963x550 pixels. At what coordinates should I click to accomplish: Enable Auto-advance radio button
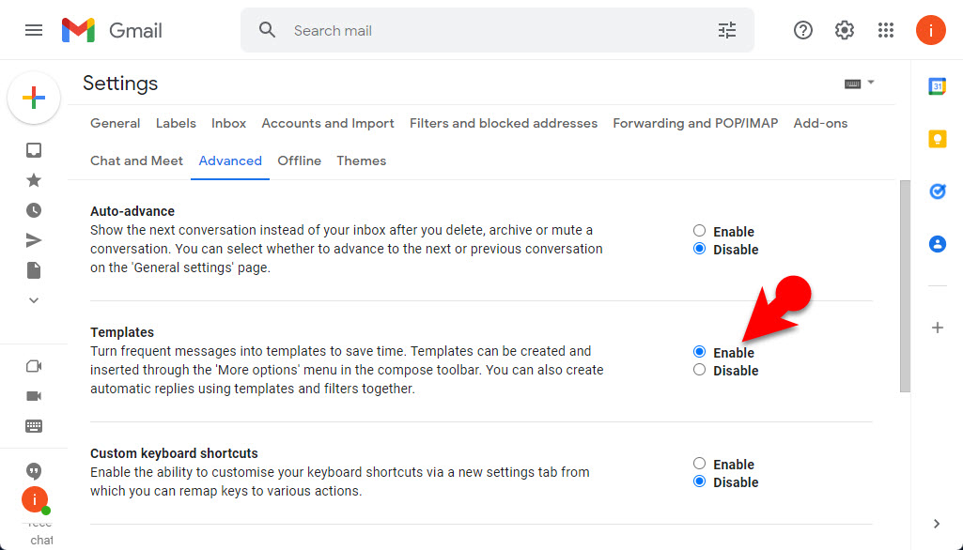(700, 231)
